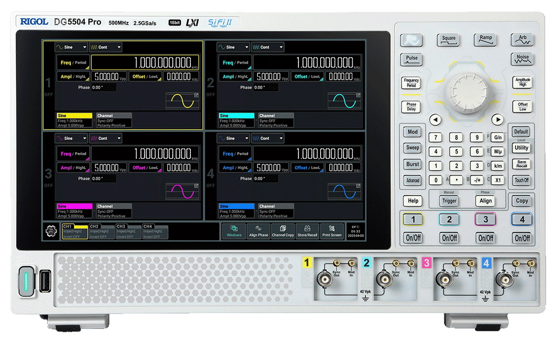Screen dimensions: 557x345
Task: Select the Pulse waveform key
Action: [411, 60]
